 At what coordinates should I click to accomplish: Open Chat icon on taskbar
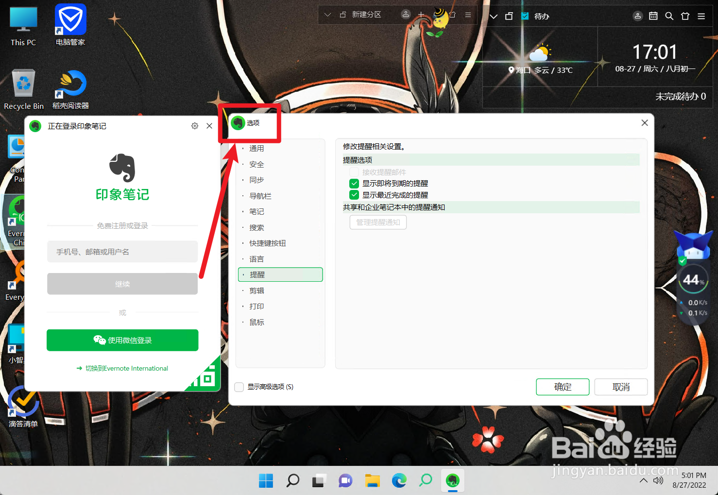(346, 480)
